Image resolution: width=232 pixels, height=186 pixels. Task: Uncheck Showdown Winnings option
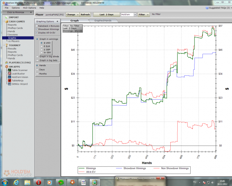(x=36, y=29)
